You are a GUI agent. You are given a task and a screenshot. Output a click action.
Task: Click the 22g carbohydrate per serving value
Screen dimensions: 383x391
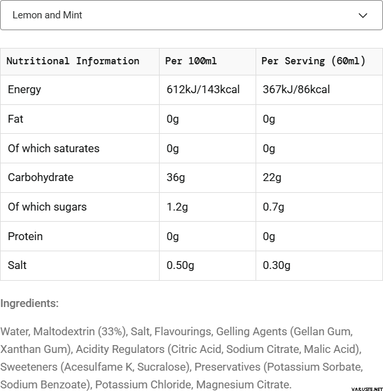272,178
